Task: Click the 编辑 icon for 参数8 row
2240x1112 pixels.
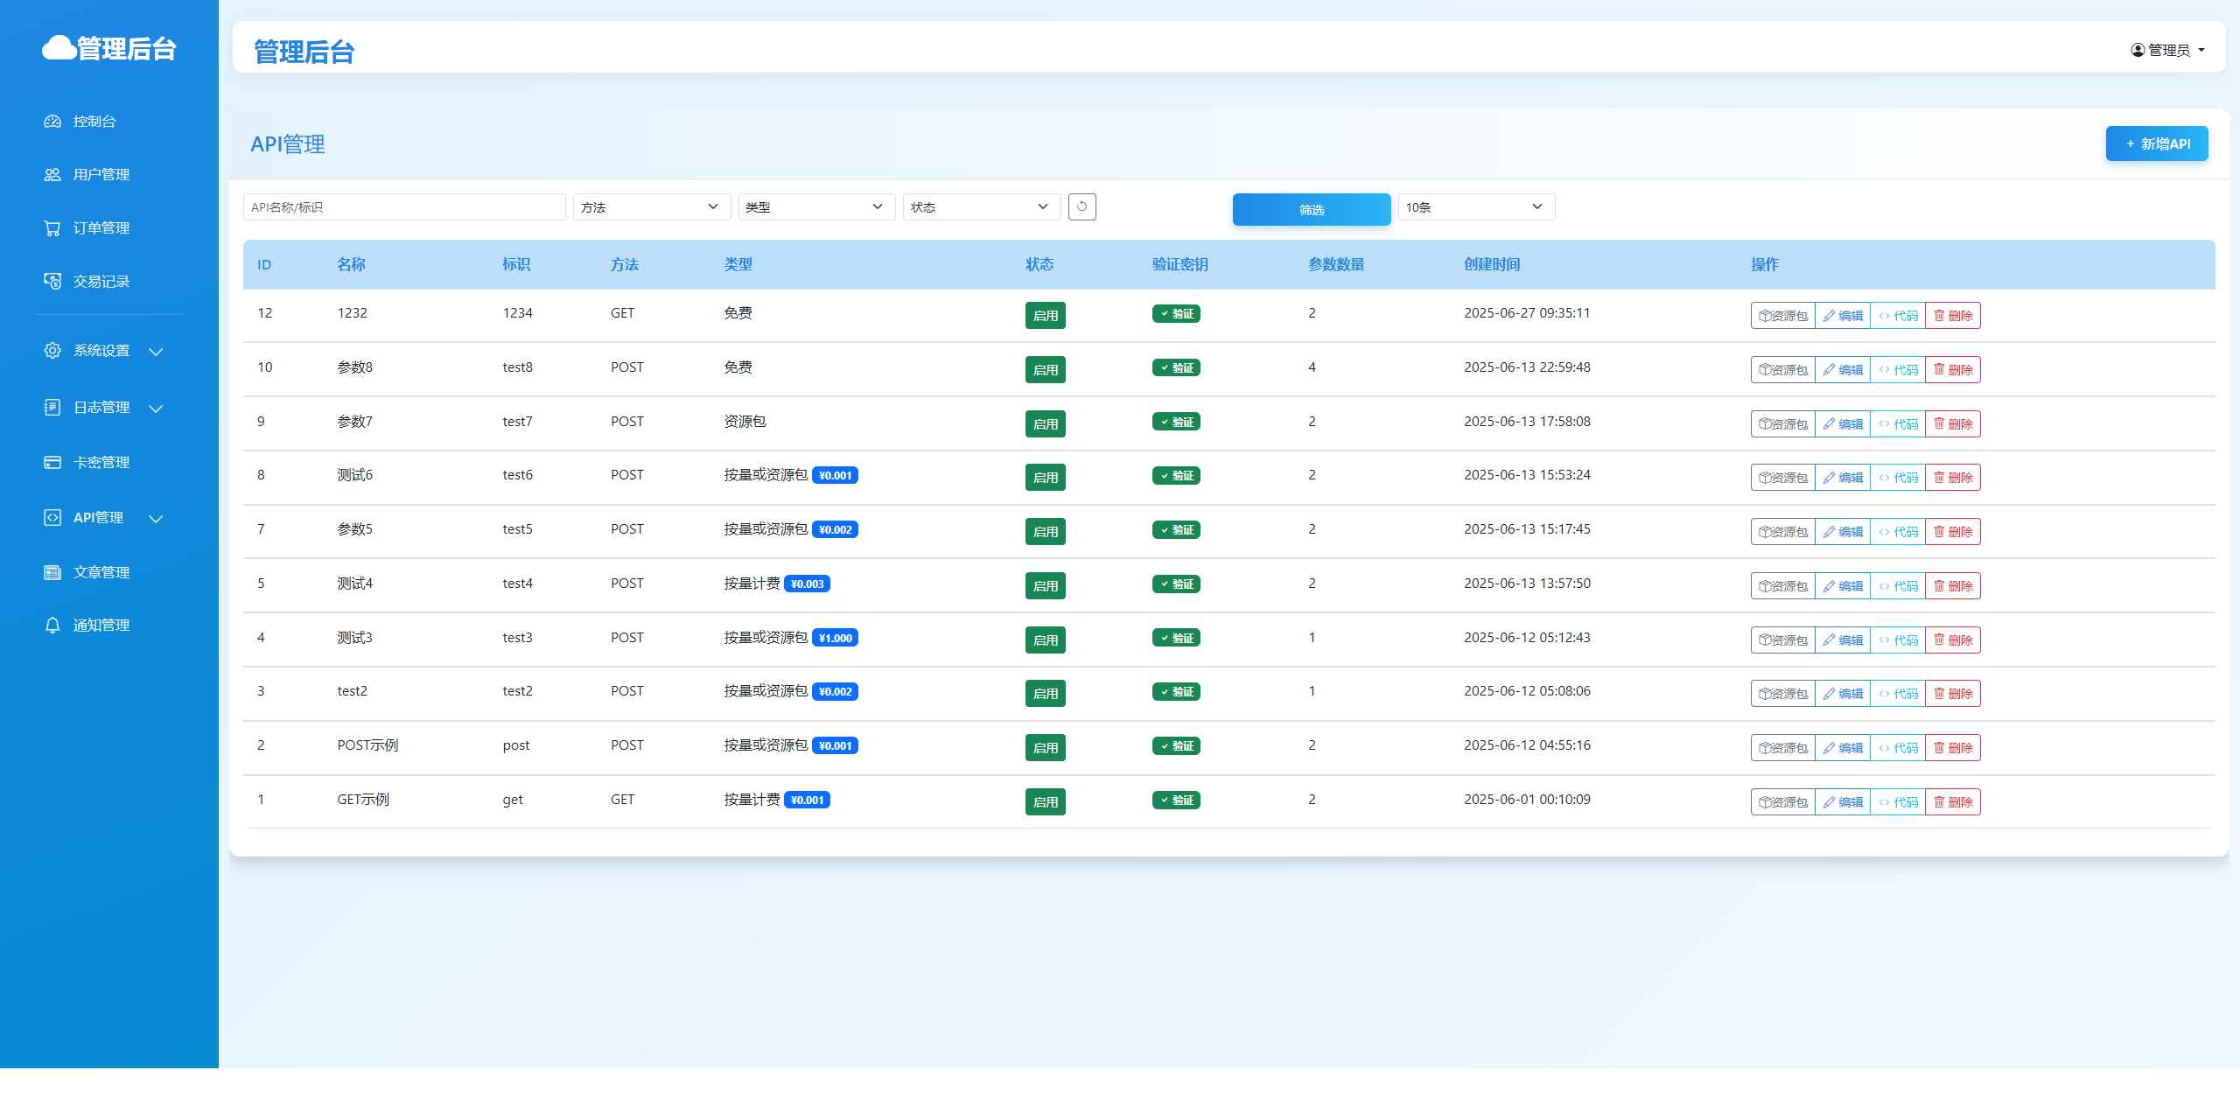Action: click(x=1843, y=368)
